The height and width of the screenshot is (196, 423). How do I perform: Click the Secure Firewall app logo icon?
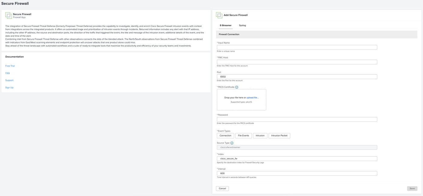click(x=8, y=15)
